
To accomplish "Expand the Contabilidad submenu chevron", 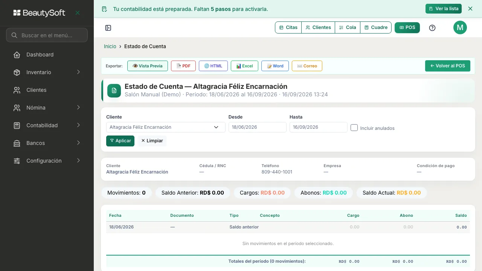I will [x=78, y=125].
